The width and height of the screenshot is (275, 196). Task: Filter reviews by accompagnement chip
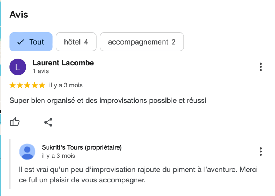click(x=141, y=42)
